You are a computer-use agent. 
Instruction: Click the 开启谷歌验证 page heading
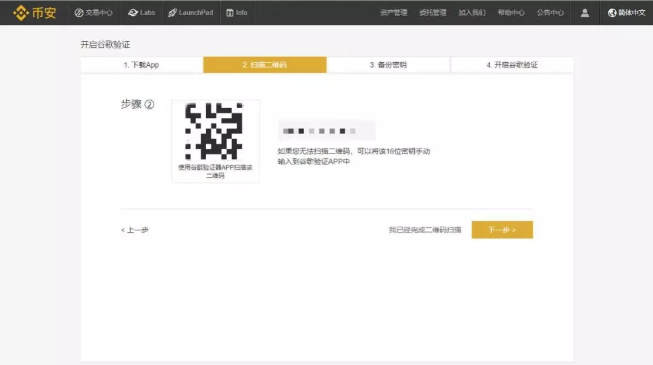click(105, 45)
